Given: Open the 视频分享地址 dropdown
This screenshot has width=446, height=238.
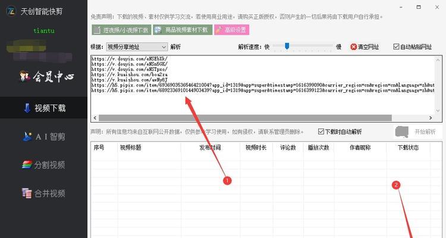Looking at the screenshot, I should click(137, 47).
